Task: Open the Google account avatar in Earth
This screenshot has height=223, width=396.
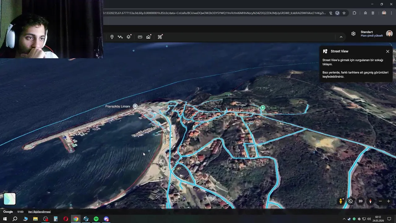Action: (x=389, y=33)
